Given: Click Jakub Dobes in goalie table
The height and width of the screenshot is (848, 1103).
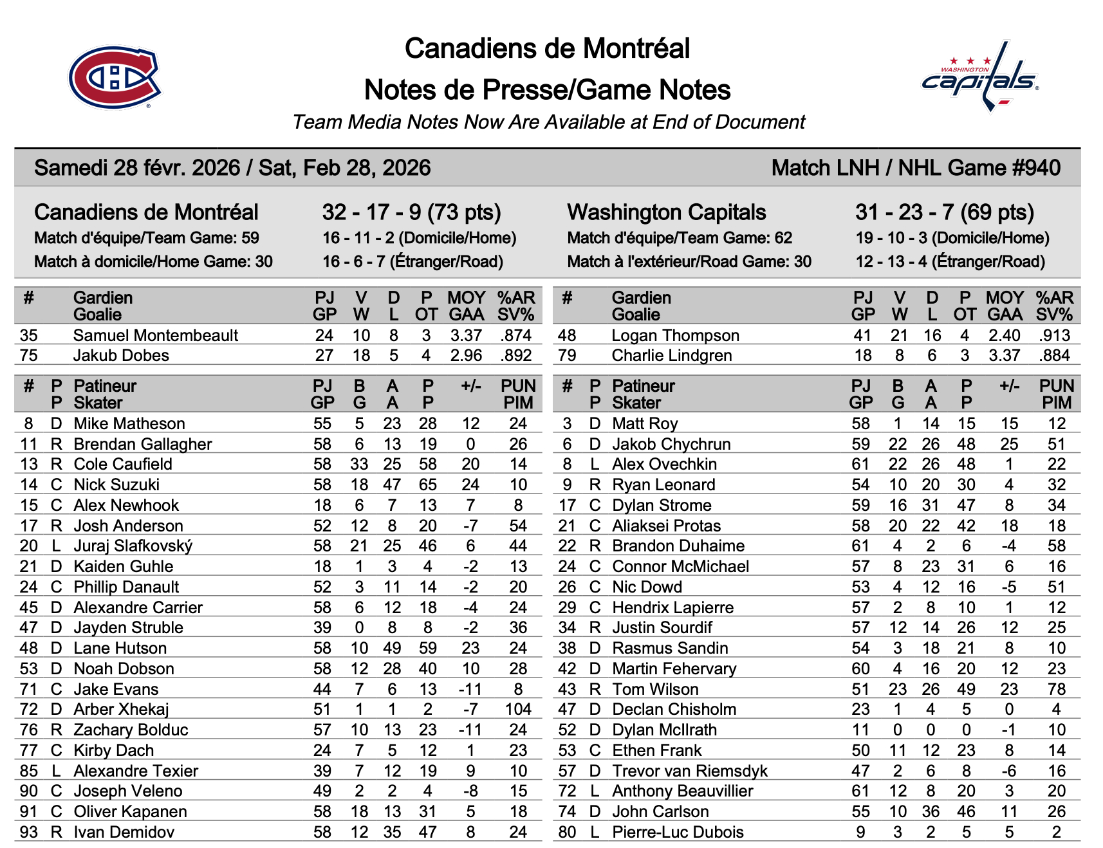Looking at the screenshot, I should point(121,356).
